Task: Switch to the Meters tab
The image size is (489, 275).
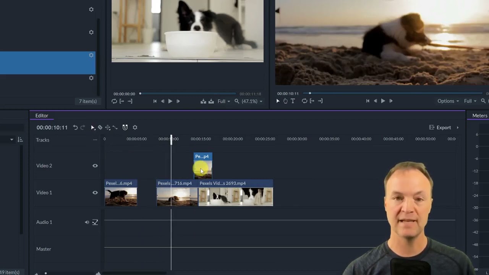Action: [479, 116]
